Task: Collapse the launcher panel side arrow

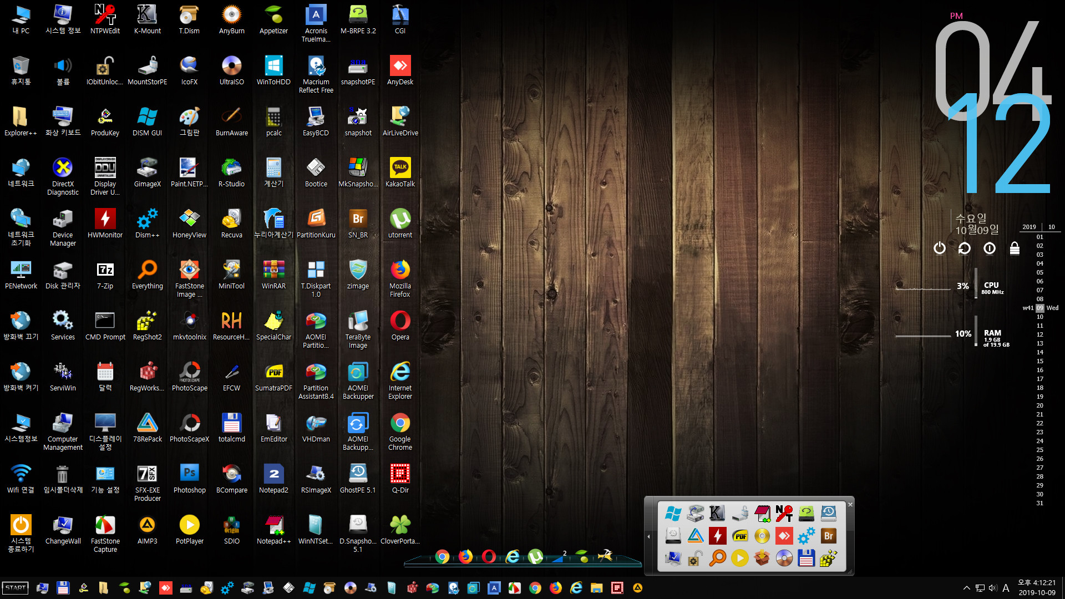Action: tap(649, 536)
